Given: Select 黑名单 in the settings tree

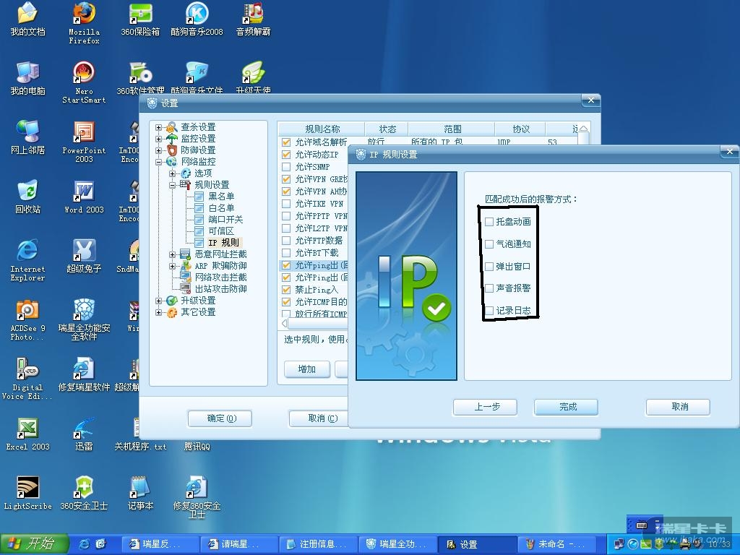Looking at the screenshot, I should pyautogui.click(x=221, y=197).
